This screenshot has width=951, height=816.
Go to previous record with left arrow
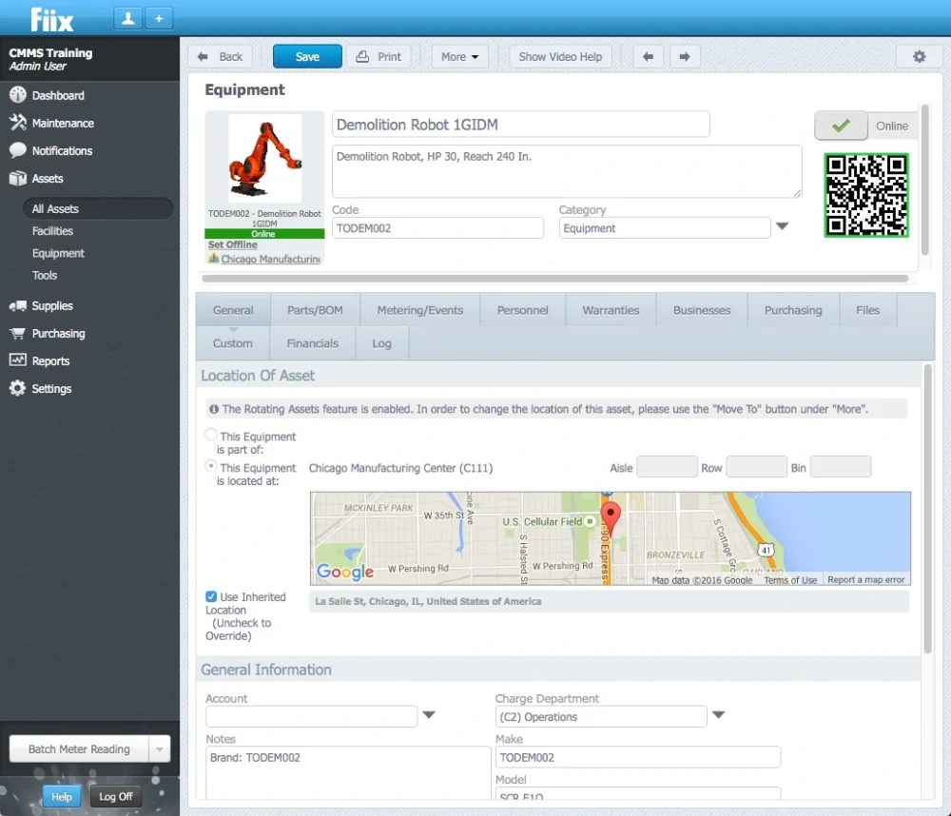point(648,57)
